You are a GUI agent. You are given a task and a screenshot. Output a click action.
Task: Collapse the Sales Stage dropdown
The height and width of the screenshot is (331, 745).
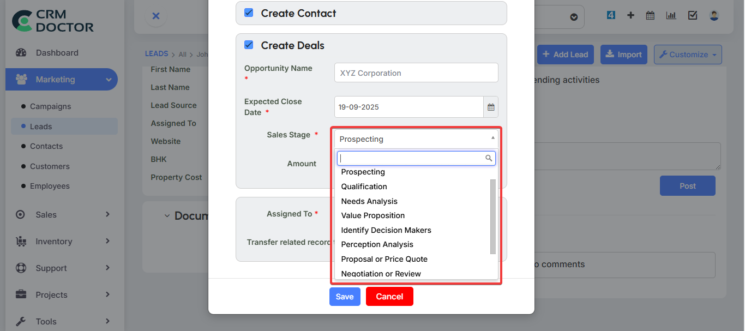[x=492, y=139]
